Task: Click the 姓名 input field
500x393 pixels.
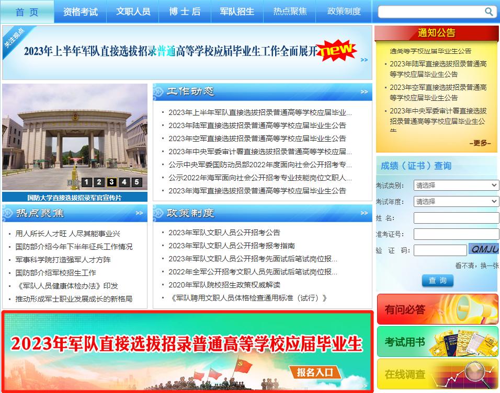Action: pyautogui.click(x=456, y=217)
